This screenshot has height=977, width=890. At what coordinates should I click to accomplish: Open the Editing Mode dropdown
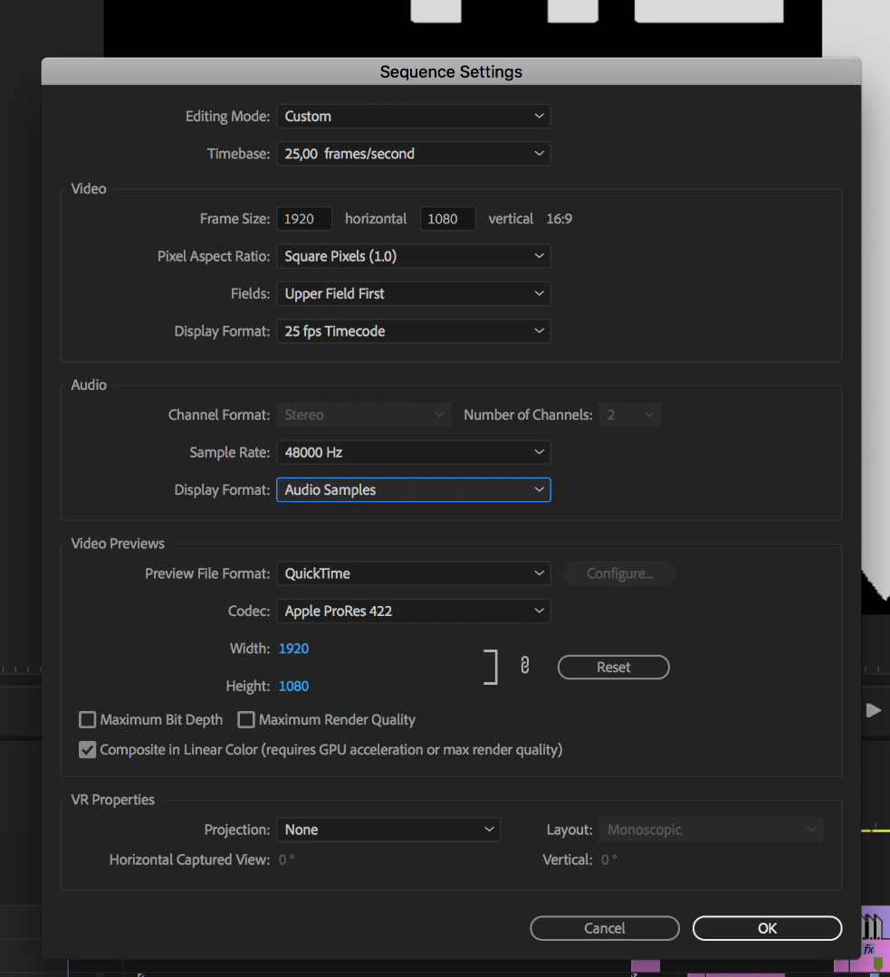point(413,116)
